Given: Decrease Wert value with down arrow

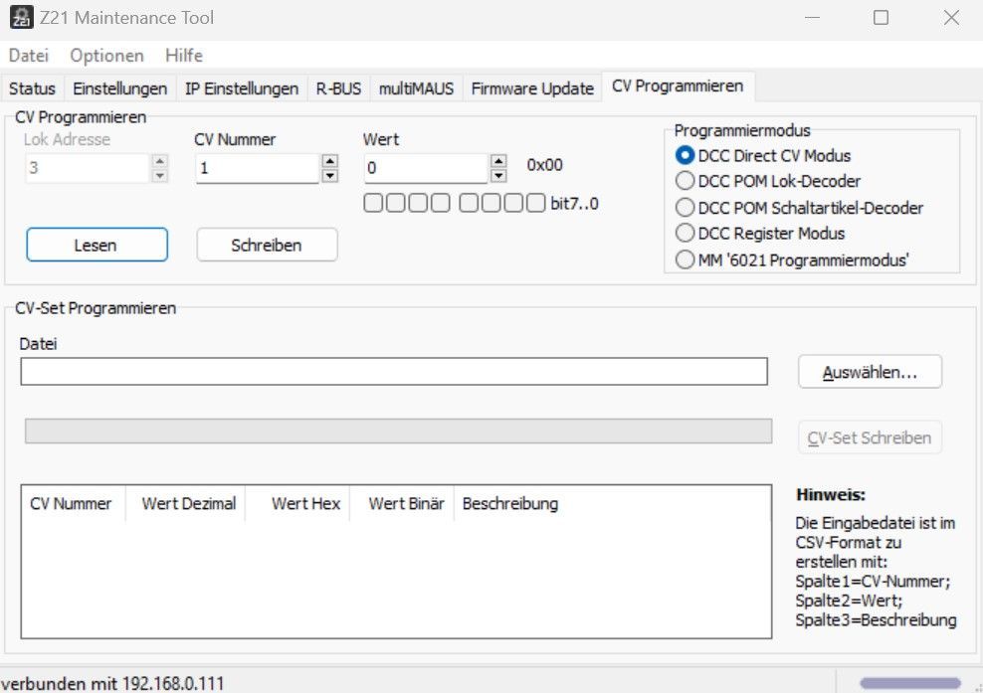Looking at the screenshot, I should tap(499, 176).
